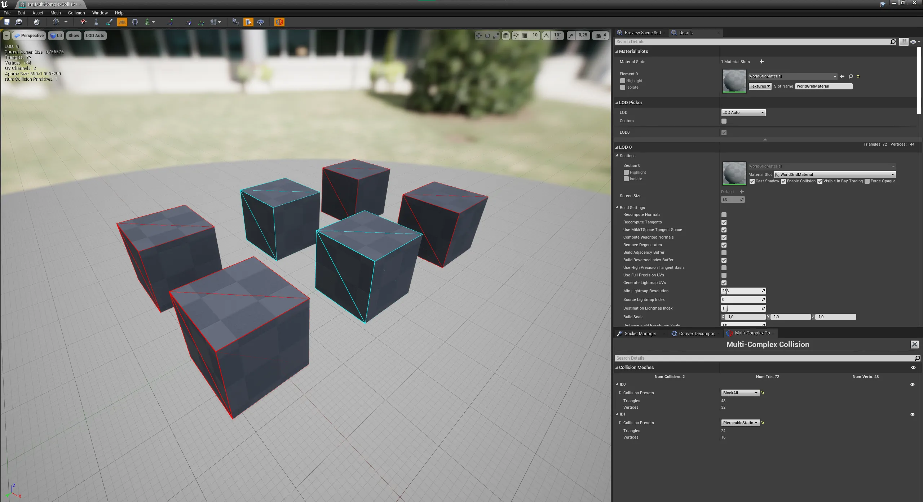
Task: Click the grid snap icon in viewport toolbar
Action: tap(525, 35)
